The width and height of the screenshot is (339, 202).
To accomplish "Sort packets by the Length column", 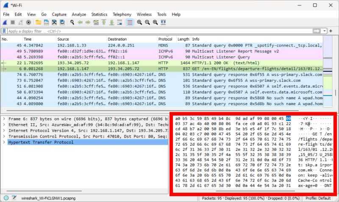I will click(x=183, y=39).
